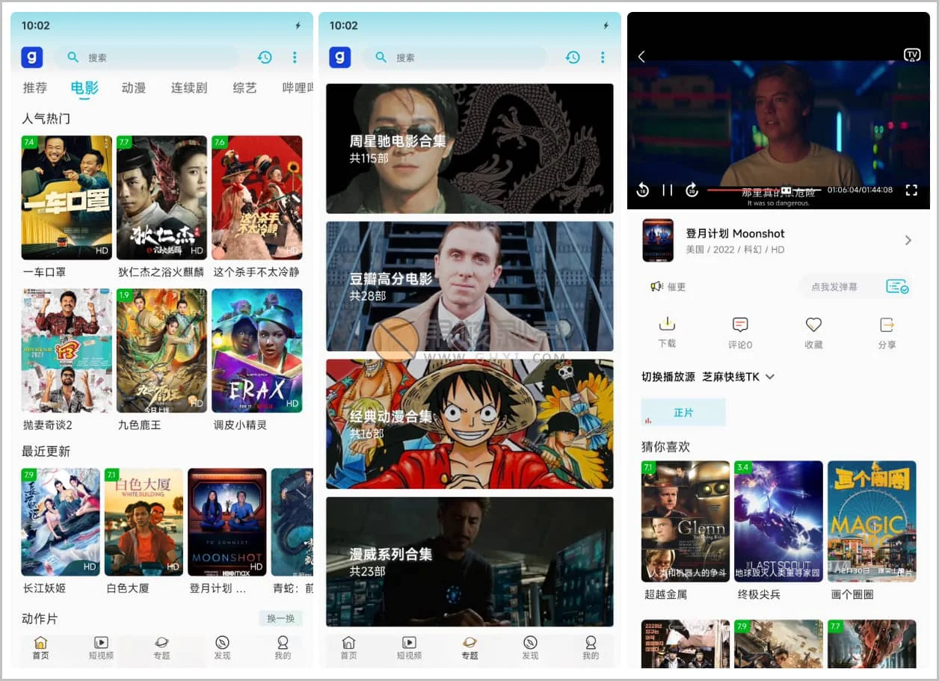Go back from the video player
Screen dimensions: 939x681
pyautogui.click(x=641, y=57)
